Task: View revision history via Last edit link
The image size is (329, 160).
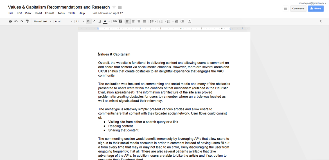Action: coord(107,13)
